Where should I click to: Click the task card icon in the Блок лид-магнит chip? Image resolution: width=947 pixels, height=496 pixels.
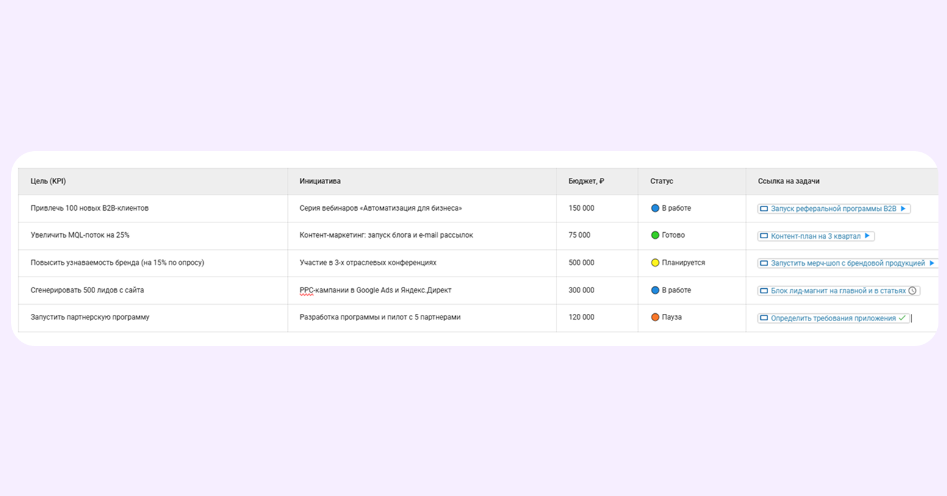[764, 291]
